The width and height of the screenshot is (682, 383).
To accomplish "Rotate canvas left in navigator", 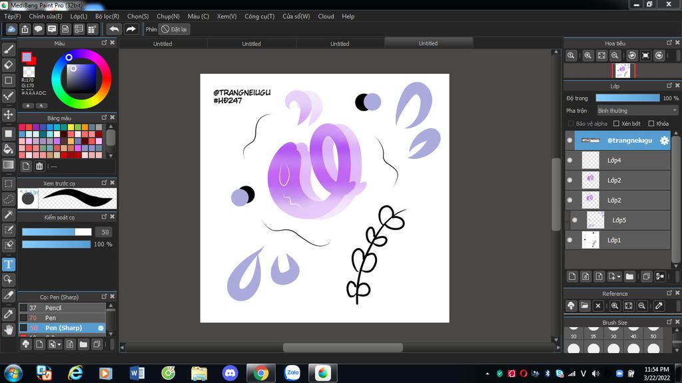I will (632, 56).
